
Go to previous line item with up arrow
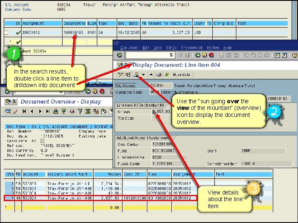pos(151,74)
